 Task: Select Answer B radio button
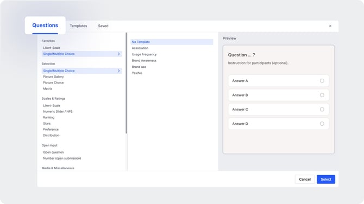(x=322, y=95)
